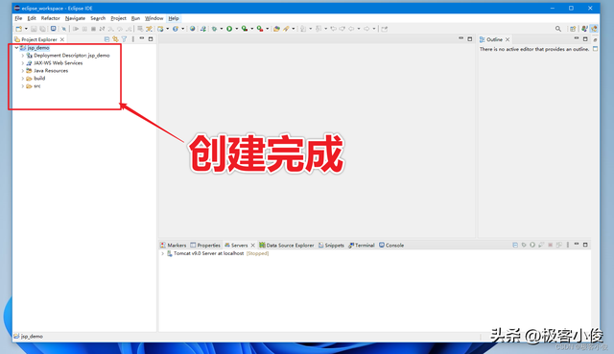Click the New wizard toolbar icon
Image resolution: width=614 pixels, height=354 pixels.
(18, 29)
